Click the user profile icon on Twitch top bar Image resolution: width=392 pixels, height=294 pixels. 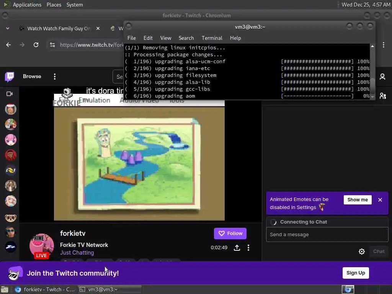point(382,77)
